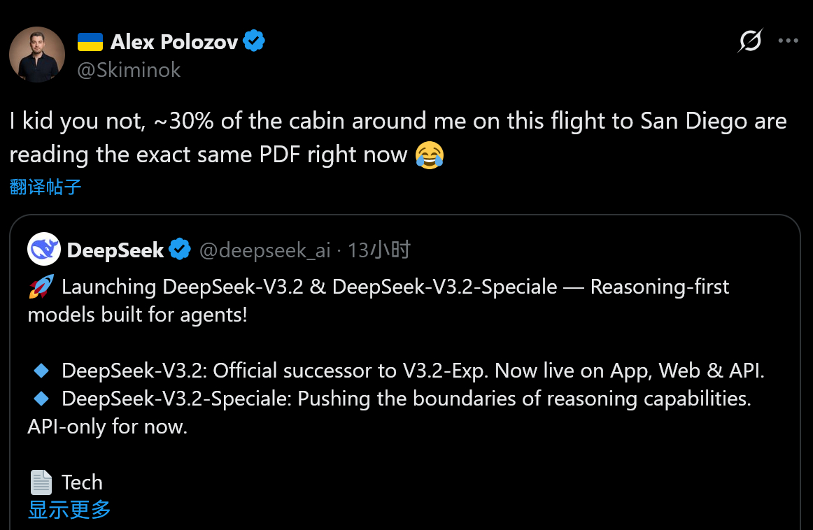Click the Ukrainian flag emoji
The width and height of the screenshot is (813, 530).
point(90,42)
